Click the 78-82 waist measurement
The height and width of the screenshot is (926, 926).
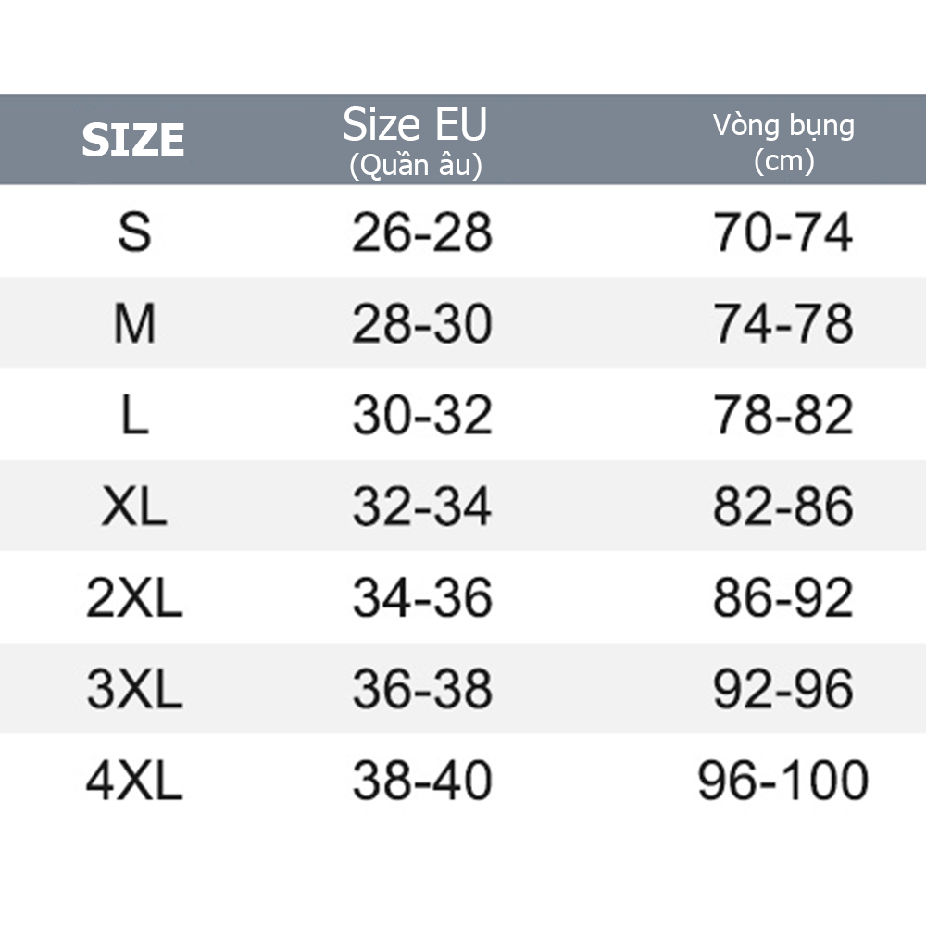[782, 415]
